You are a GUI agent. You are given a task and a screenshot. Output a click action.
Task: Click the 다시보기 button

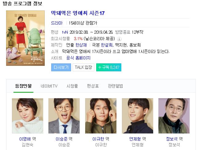coord(61,67)
